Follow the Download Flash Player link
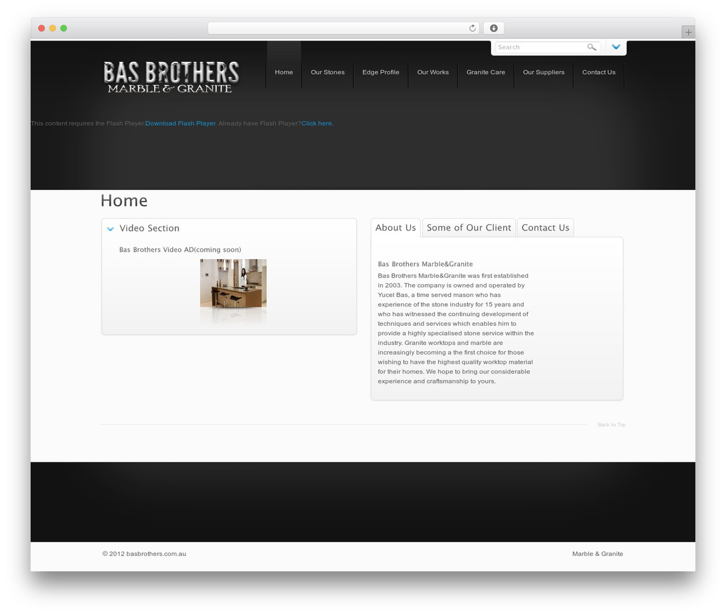Screen dimensions: 726x615 [180, 123]
